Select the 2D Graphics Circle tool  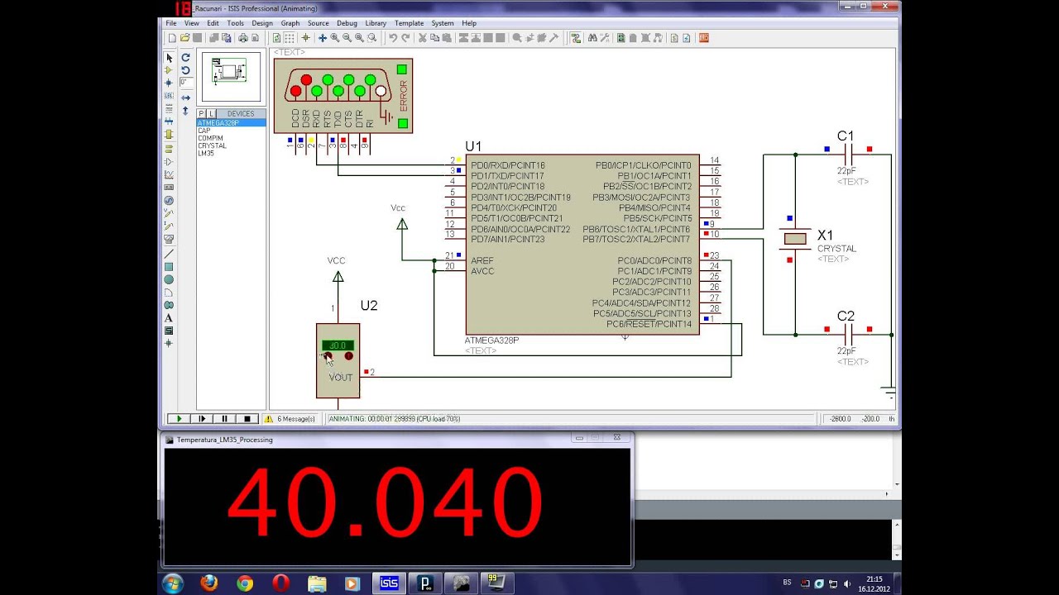169,279
